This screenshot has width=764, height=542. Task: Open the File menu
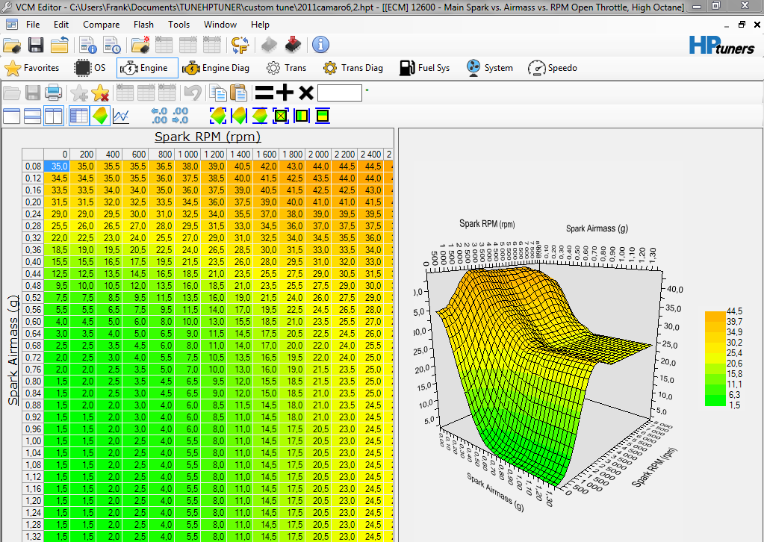click(x=33, y=25)
